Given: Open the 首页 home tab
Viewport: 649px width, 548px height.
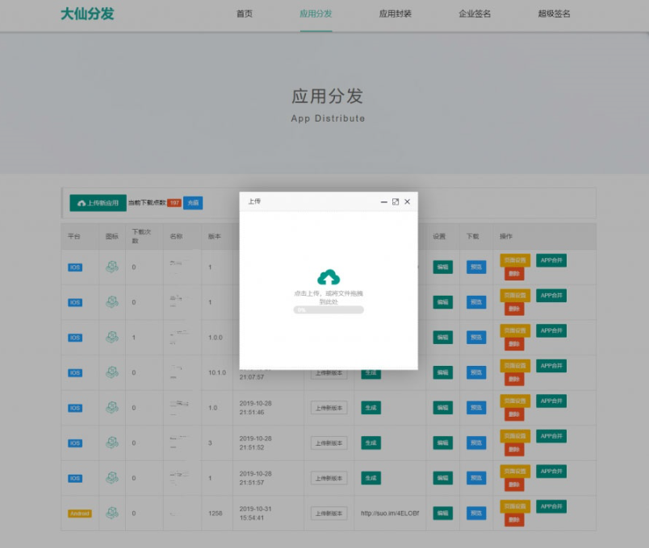Looking at the screenshot, I should click(x=245, y=14).
